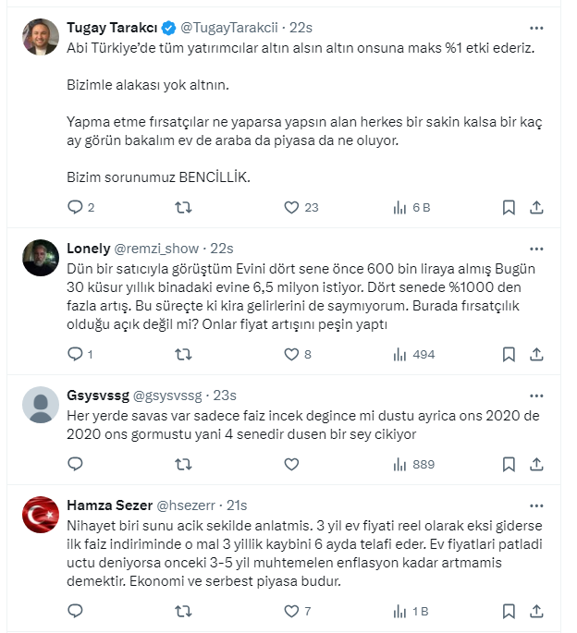Reply to Lonely's tweet

point(76,354)
